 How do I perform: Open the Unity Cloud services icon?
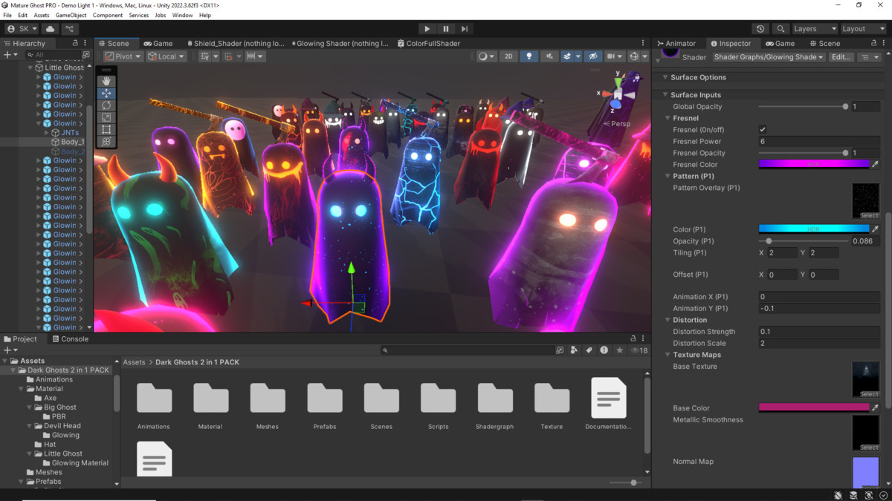click(x=51, y=29)
